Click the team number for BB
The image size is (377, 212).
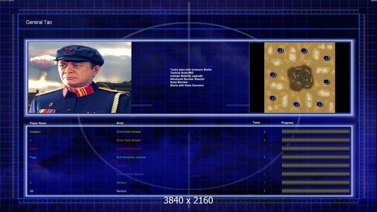click(265, 191)
